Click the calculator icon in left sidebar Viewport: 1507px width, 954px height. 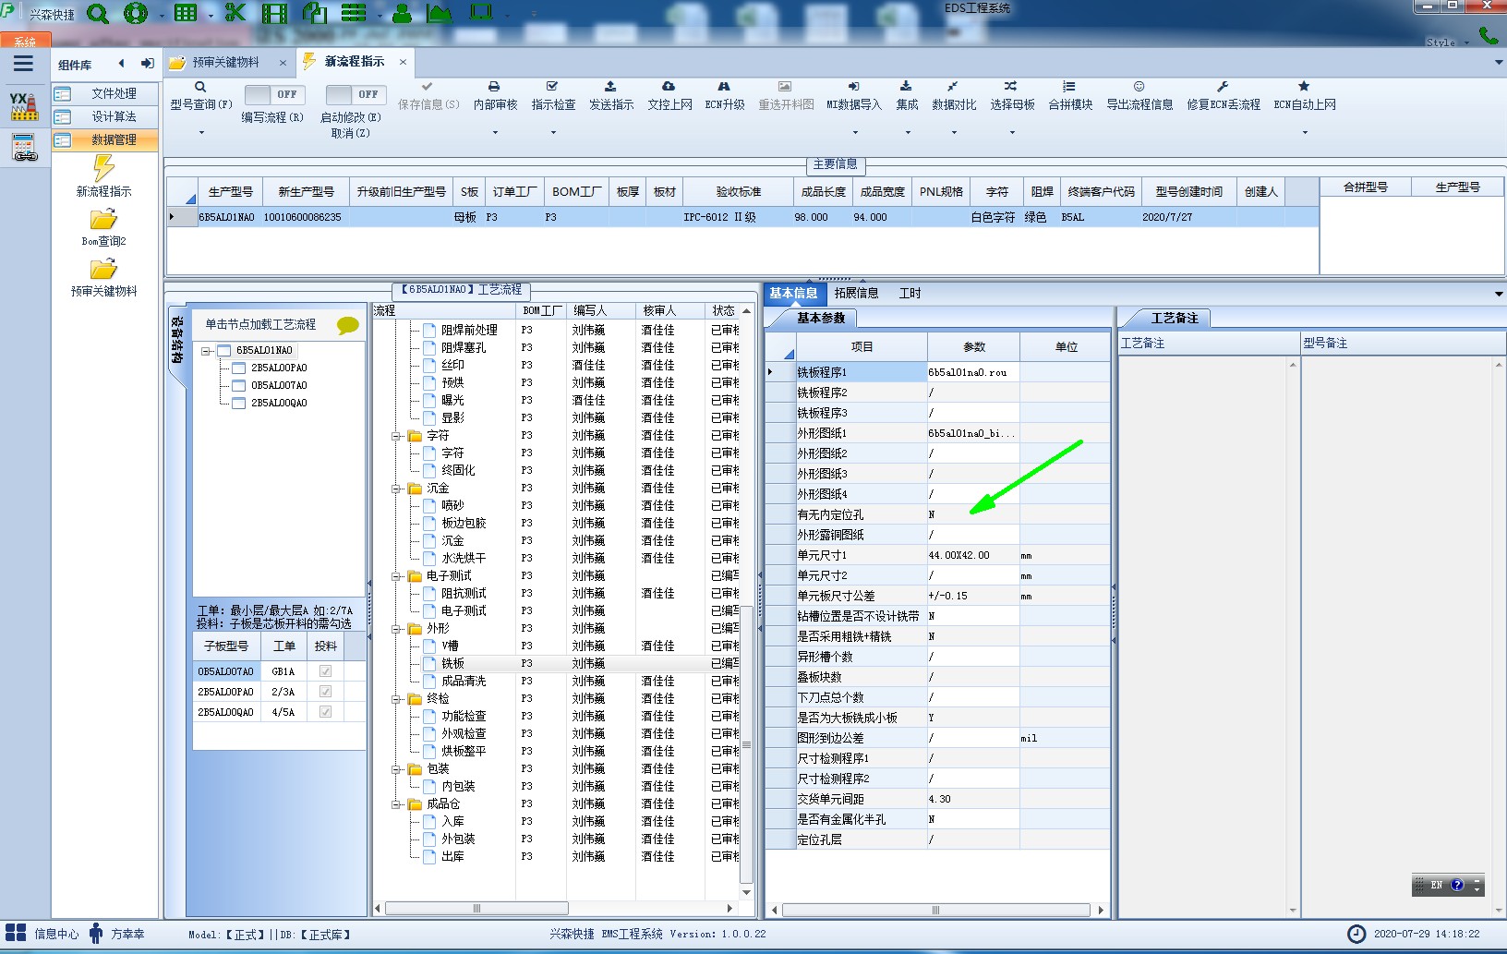(24, 148)
